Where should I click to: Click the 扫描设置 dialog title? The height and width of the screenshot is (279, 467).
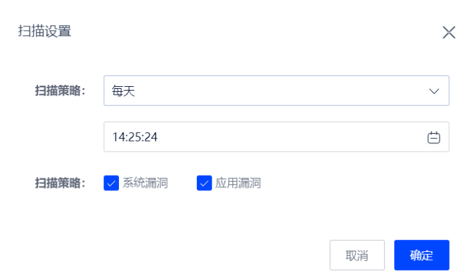pos(44,31)
